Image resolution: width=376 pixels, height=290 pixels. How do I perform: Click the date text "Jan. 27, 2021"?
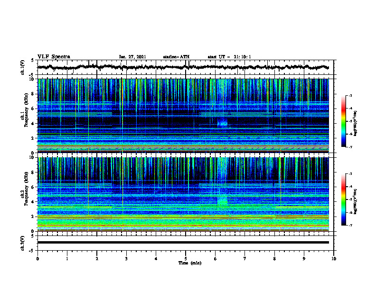click(132, 57)
